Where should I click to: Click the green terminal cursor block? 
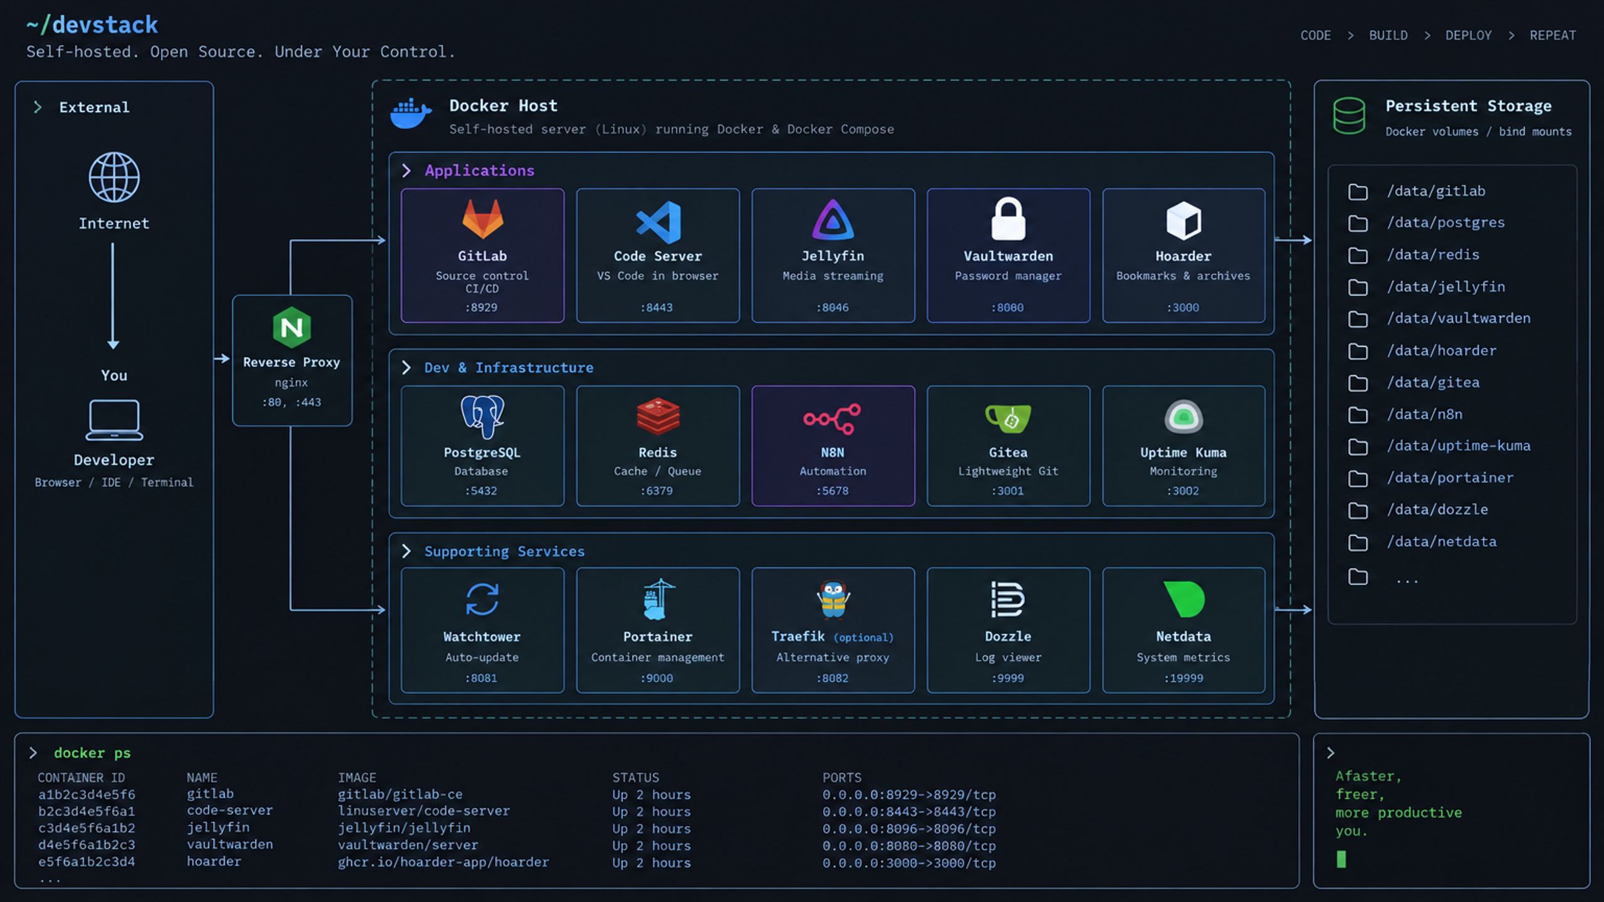click(x=1341, y=859)
